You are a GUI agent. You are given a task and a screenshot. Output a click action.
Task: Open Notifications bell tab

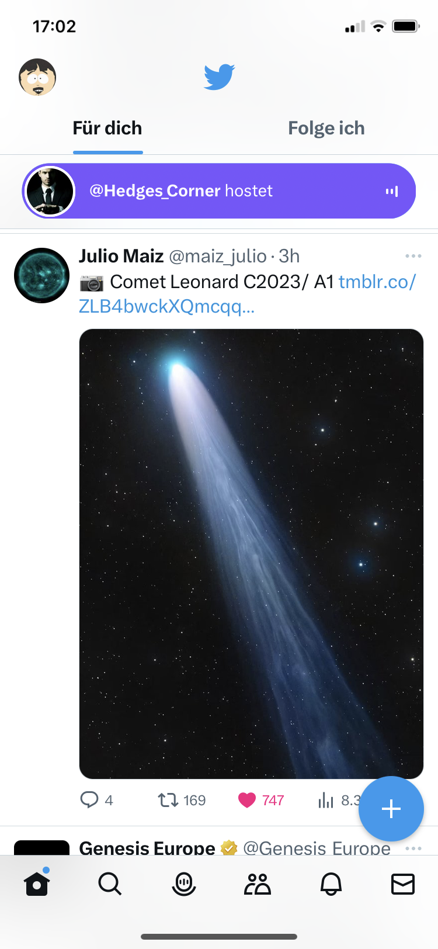point(331,884)
